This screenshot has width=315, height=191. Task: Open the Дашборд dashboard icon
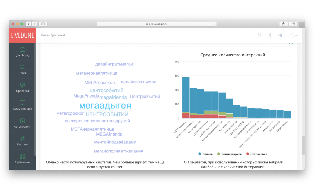click(x=22, y=49)
